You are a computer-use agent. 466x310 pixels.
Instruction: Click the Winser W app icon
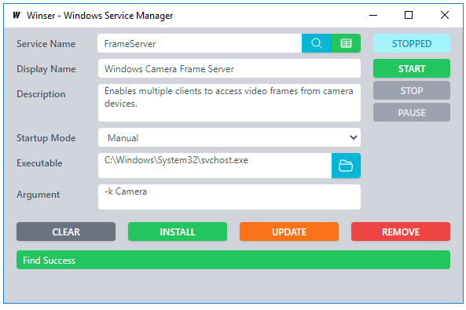pos(17,15)
